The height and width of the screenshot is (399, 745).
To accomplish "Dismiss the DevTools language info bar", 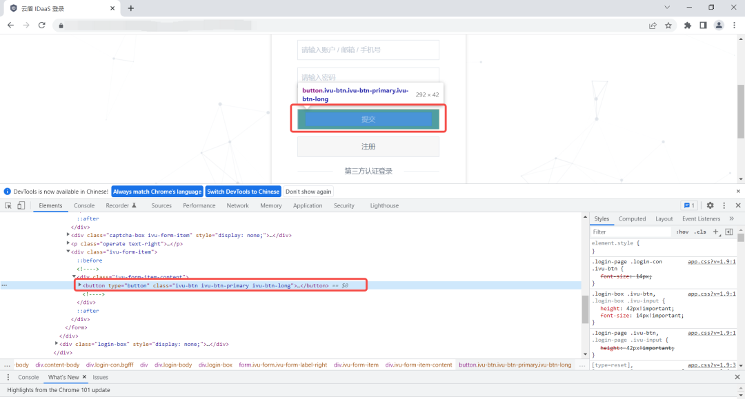I will [x=738, y=191].
